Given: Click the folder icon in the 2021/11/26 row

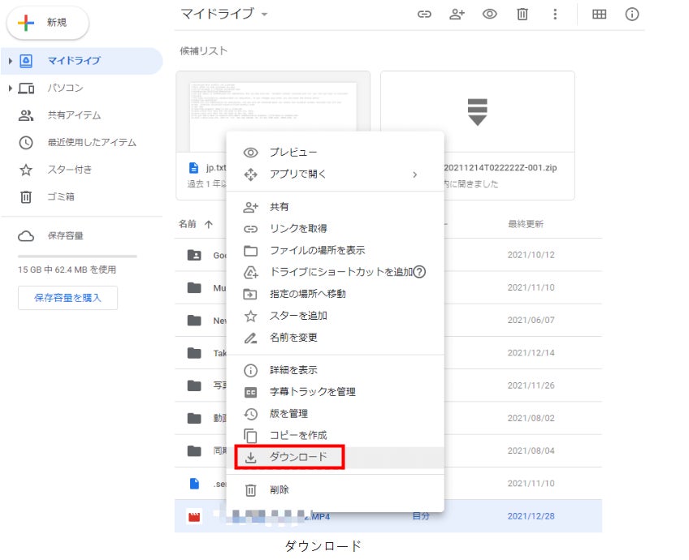Looking at the screenshot, I should pos(194,386).
